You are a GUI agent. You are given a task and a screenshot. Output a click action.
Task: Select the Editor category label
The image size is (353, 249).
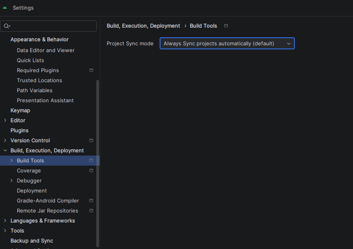pos(18,120)
